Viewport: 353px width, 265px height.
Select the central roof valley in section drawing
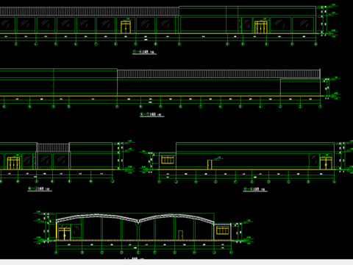pyautogui.click(x=138, y=222)
